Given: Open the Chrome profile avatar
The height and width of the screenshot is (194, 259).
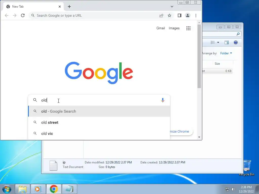Looking at the screenshot, I should [x=188, y=15].
